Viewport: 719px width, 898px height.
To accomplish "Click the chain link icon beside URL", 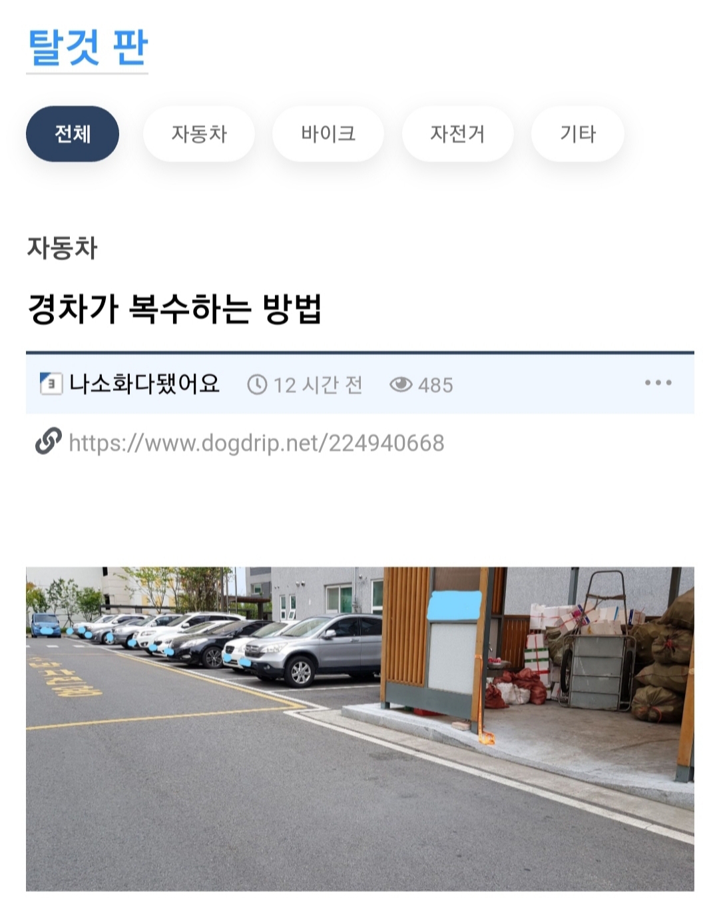I will [x=49, y=442].
